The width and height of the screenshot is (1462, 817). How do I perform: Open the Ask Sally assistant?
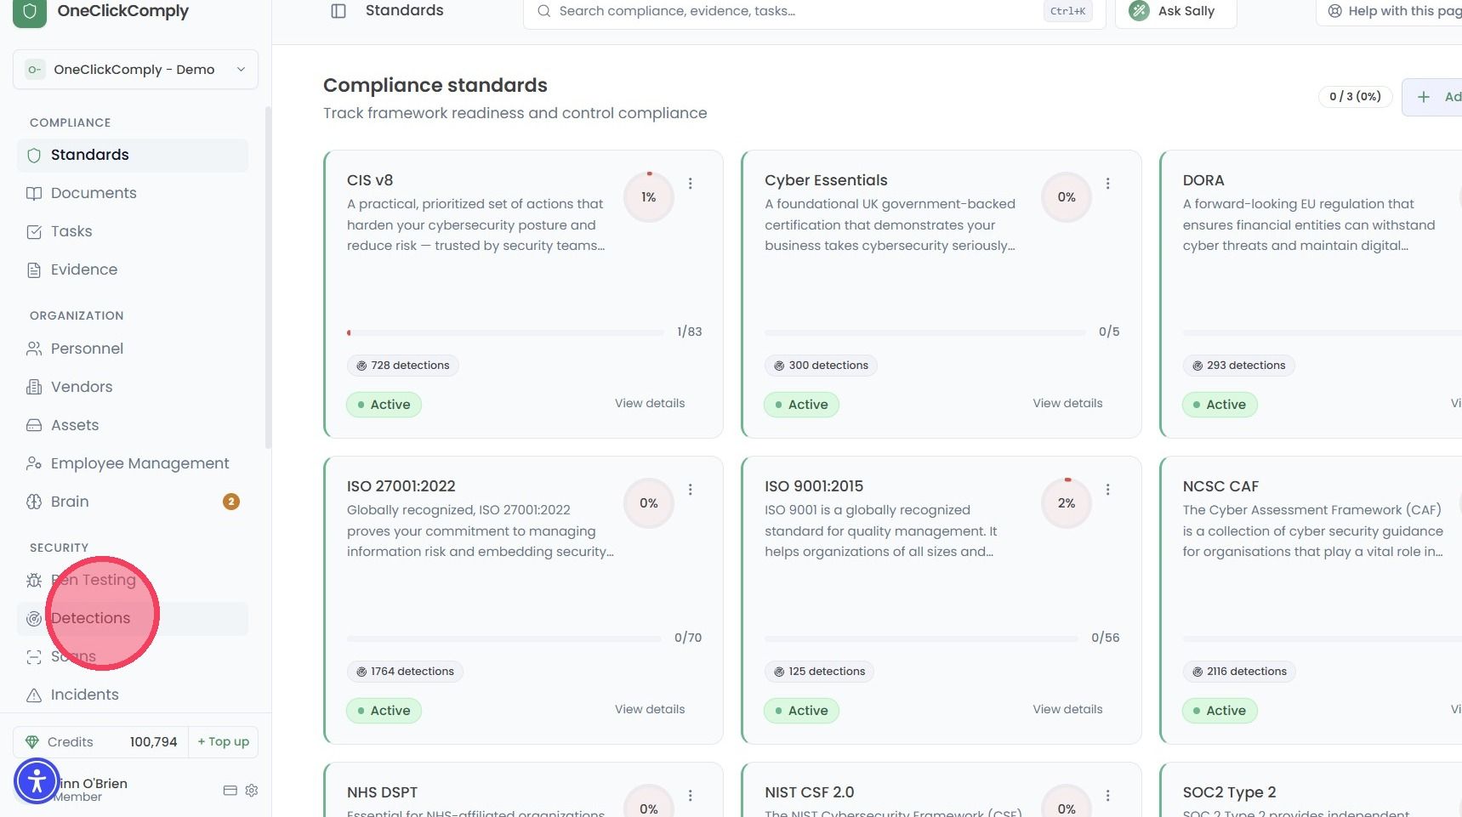tap(1175, 11)
